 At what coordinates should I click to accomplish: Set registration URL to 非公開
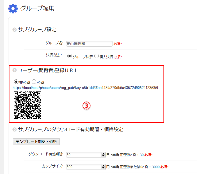pyautogui.click(x=16, y=82)
